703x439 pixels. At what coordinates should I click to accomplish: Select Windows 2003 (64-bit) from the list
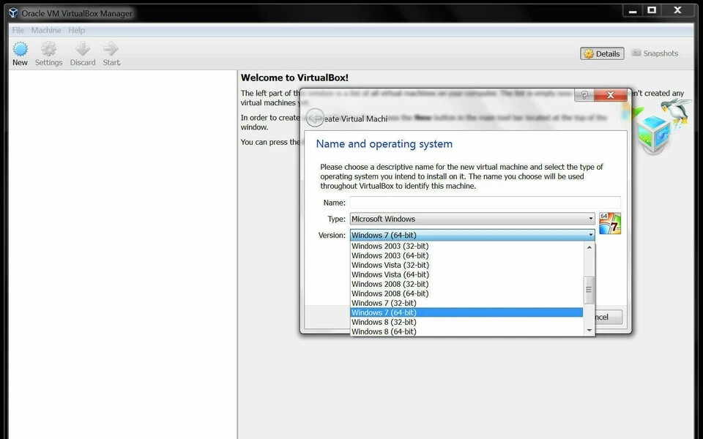pyautogui.click(x=466, y=255)
